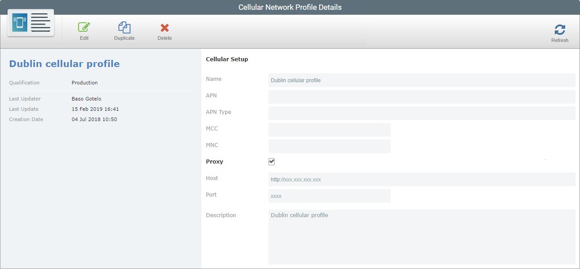Refresh the cellular profile details
The width and height of the screenshot is (580, 269).
click(560, 29)
